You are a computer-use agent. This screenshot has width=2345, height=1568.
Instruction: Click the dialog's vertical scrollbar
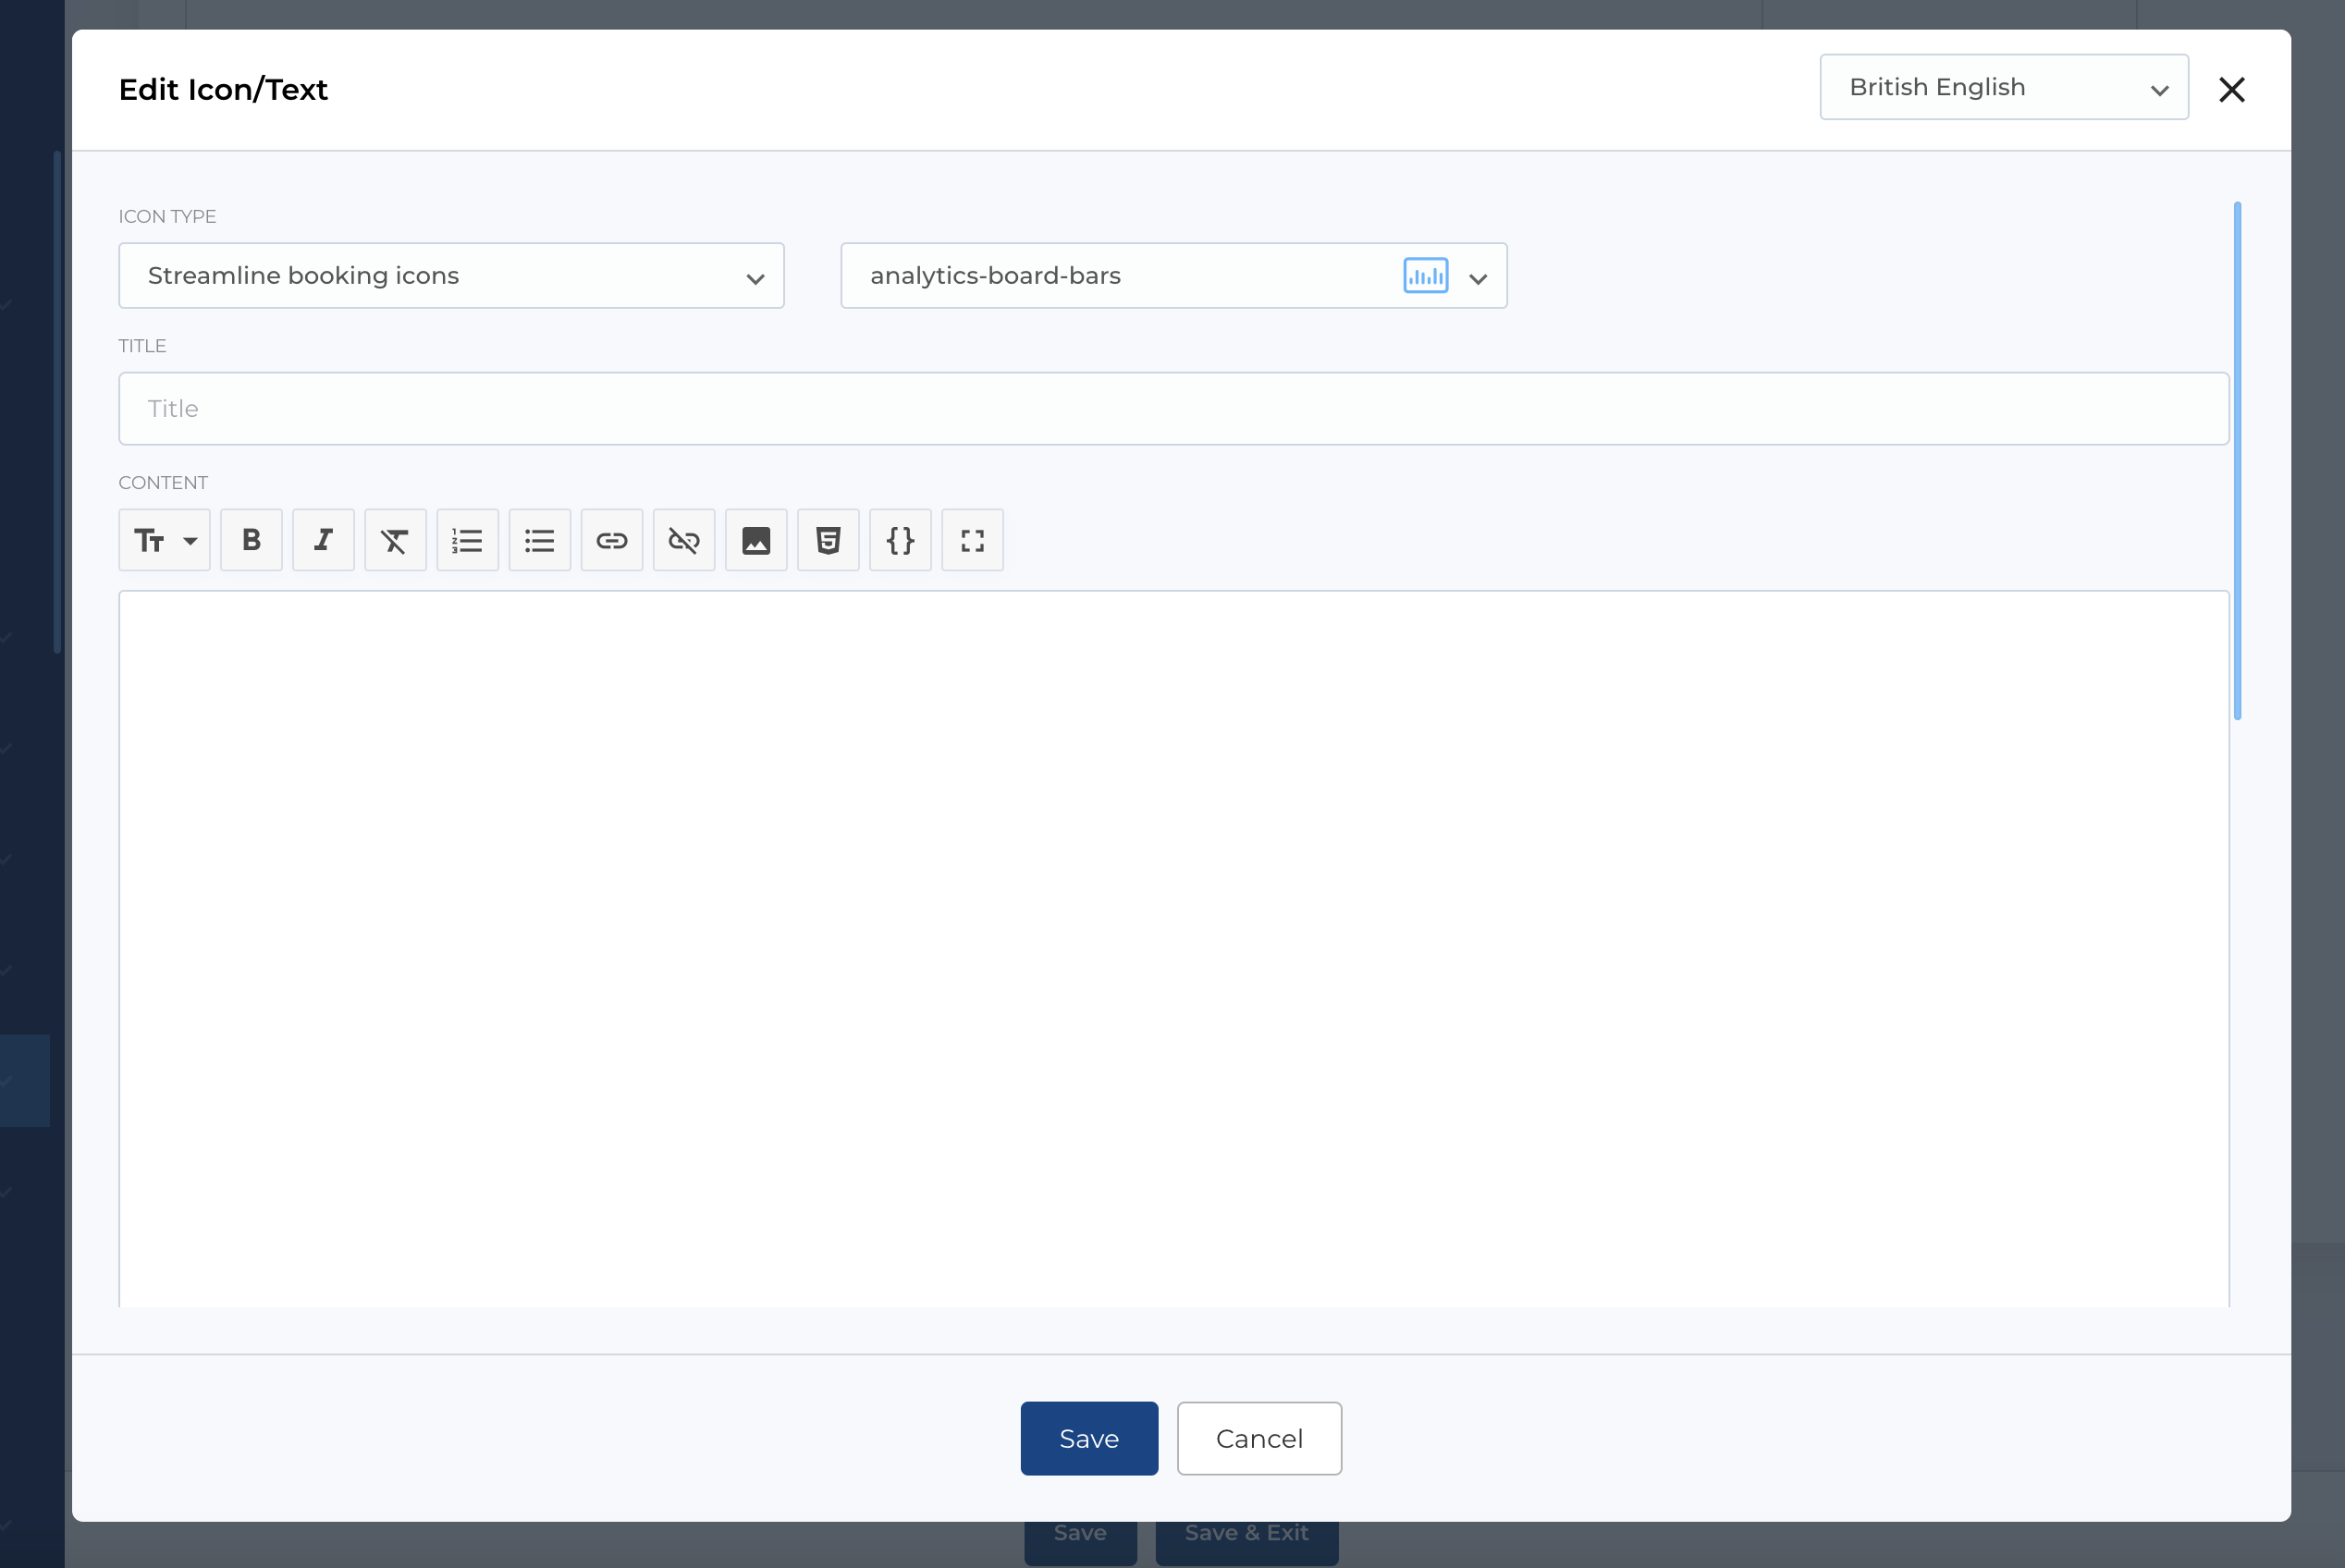point(2237,460)
